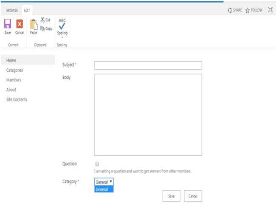This screenshot has height=205, width=276.
Task: Choose General from the Category list
Action: tap(104, 189)
